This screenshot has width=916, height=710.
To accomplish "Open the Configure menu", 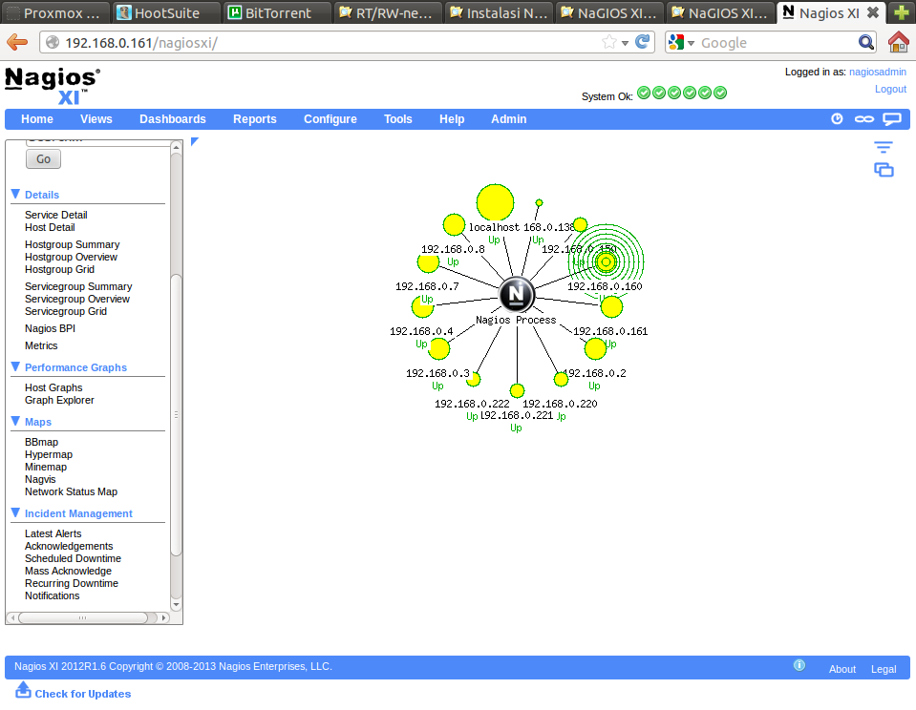I will tap(330, 119).
